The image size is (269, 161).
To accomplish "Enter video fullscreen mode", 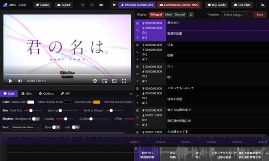I will [x=124, y=81].
